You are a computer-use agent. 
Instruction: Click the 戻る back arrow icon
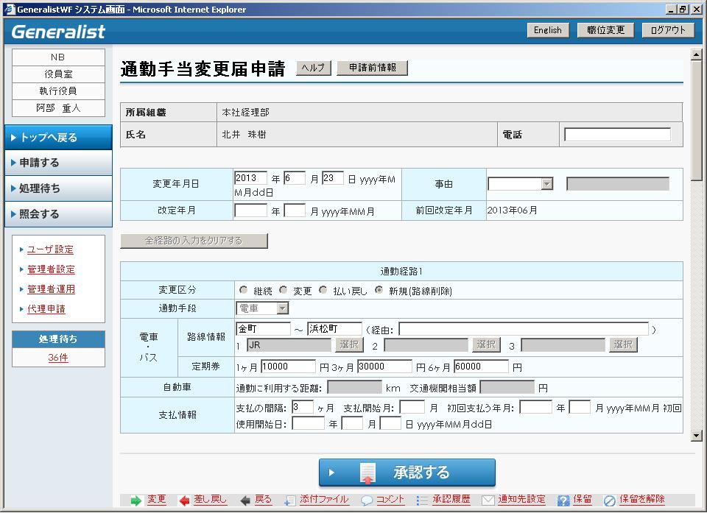(245, 500)
